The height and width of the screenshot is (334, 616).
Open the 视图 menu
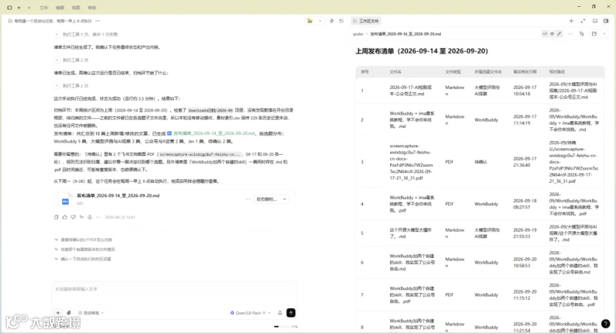[x=76, y=8]
